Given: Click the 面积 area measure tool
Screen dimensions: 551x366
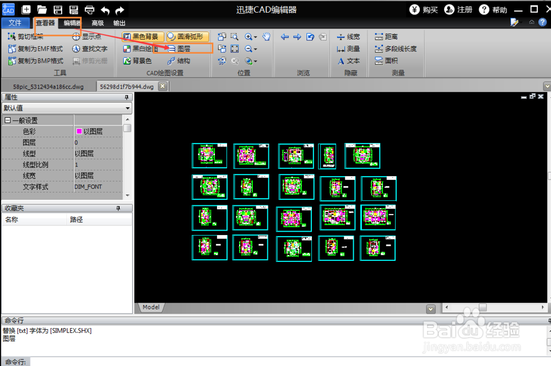Looking at the screenshot, I should (386, 61).
